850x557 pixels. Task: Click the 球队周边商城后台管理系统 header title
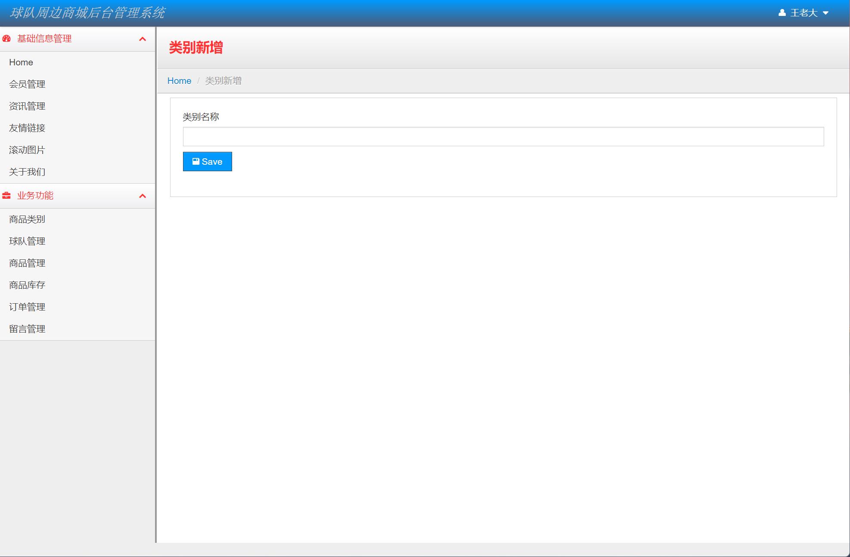pyautogui.click(x=87, y=13)
